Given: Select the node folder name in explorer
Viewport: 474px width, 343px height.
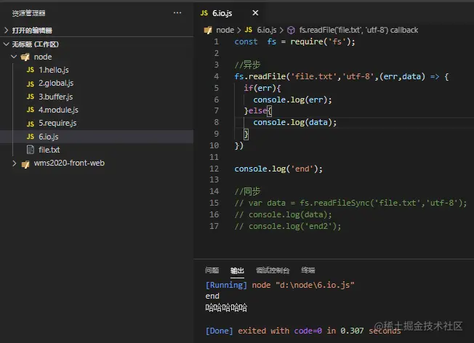Looking at the screenshot, I should [43, 57].
